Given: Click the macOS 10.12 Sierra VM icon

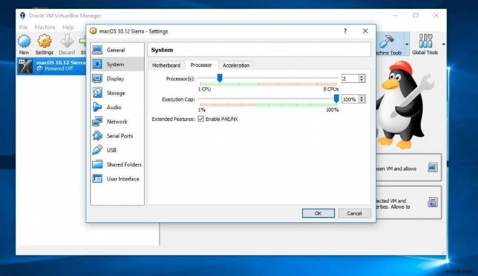Looking at the screenshot, I should tap(25, 66).
